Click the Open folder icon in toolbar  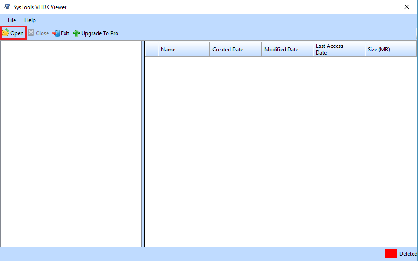click(x=5, y=33)
